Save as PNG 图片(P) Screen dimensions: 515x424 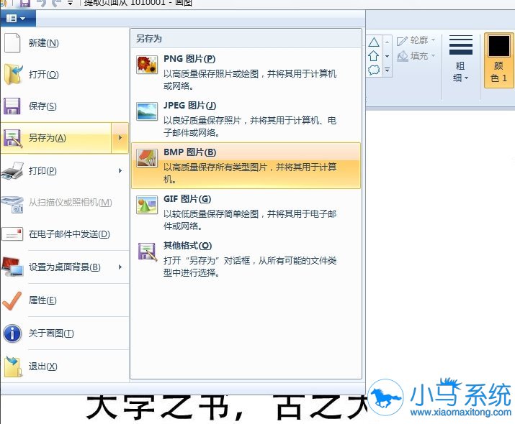pos(246,72)
